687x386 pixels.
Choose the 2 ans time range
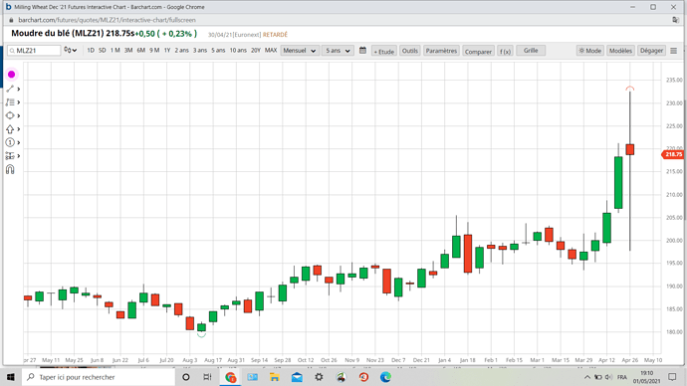(182, 51)
